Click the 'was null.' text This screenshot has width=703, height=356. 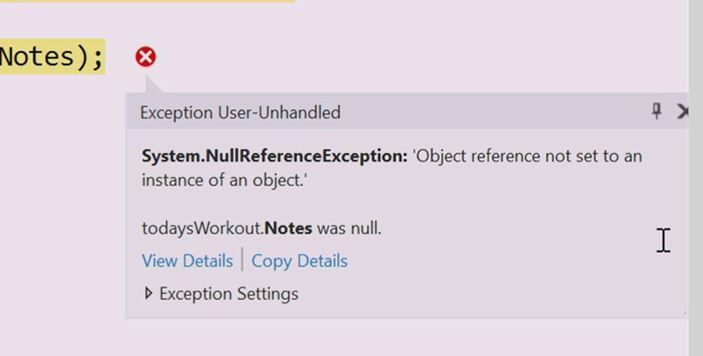(349, 228)
